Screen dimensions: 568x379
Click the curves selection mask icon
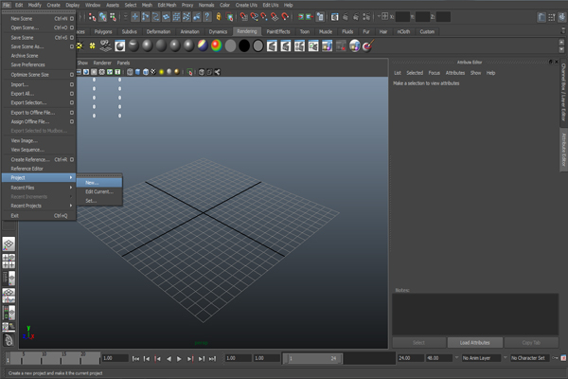(156, 17)
